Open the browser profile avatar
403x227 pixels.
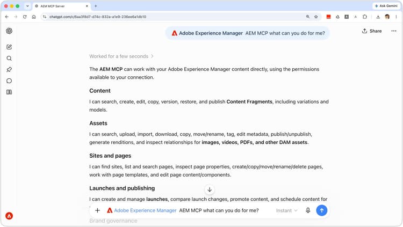point(387,17)
